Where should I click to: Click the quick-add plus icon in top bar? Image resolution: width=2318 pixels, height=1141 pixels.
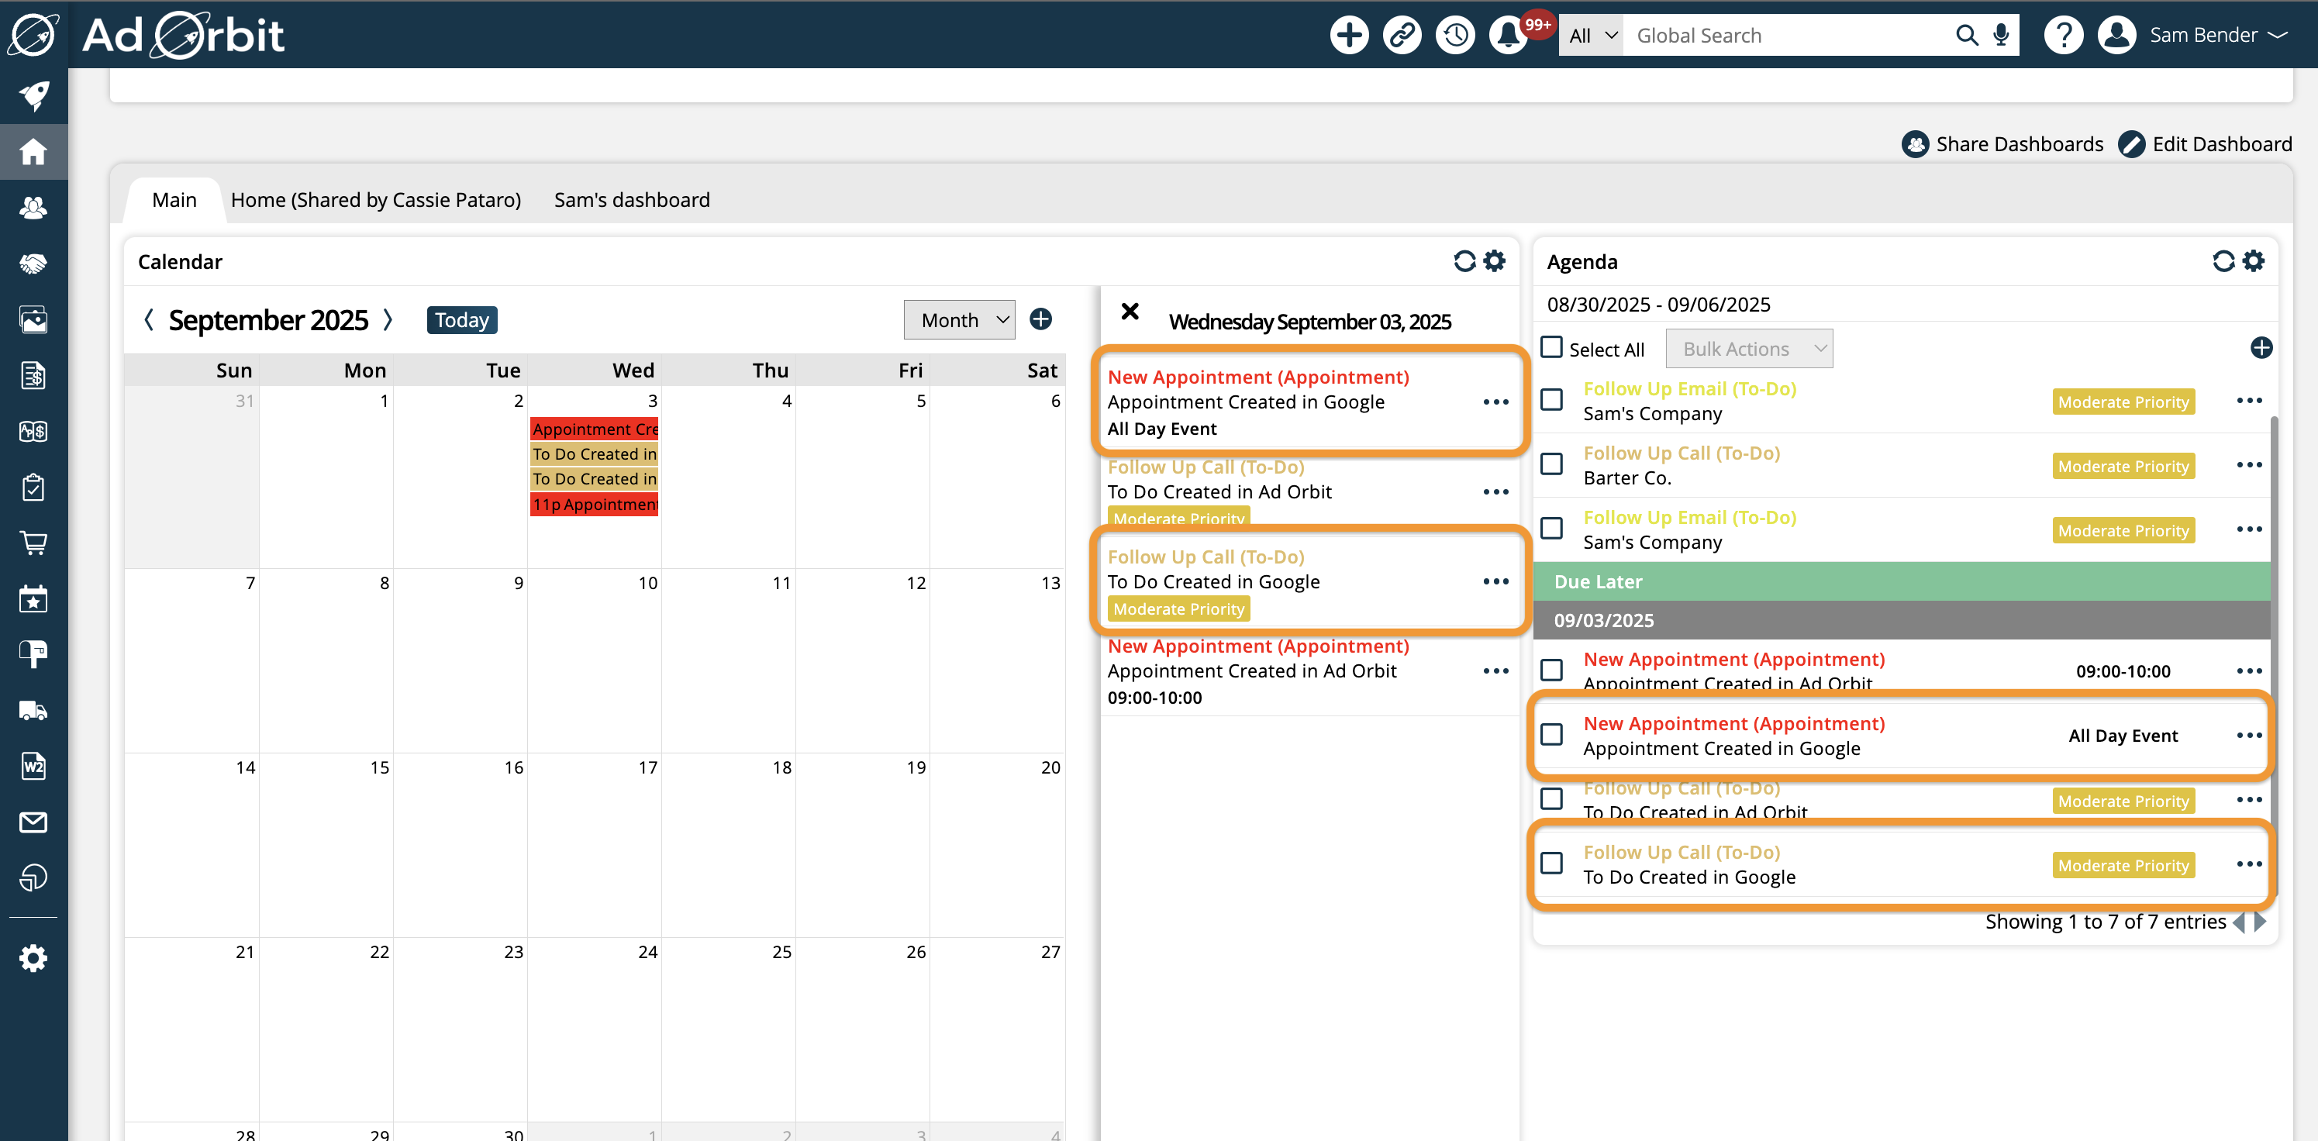1349,34
